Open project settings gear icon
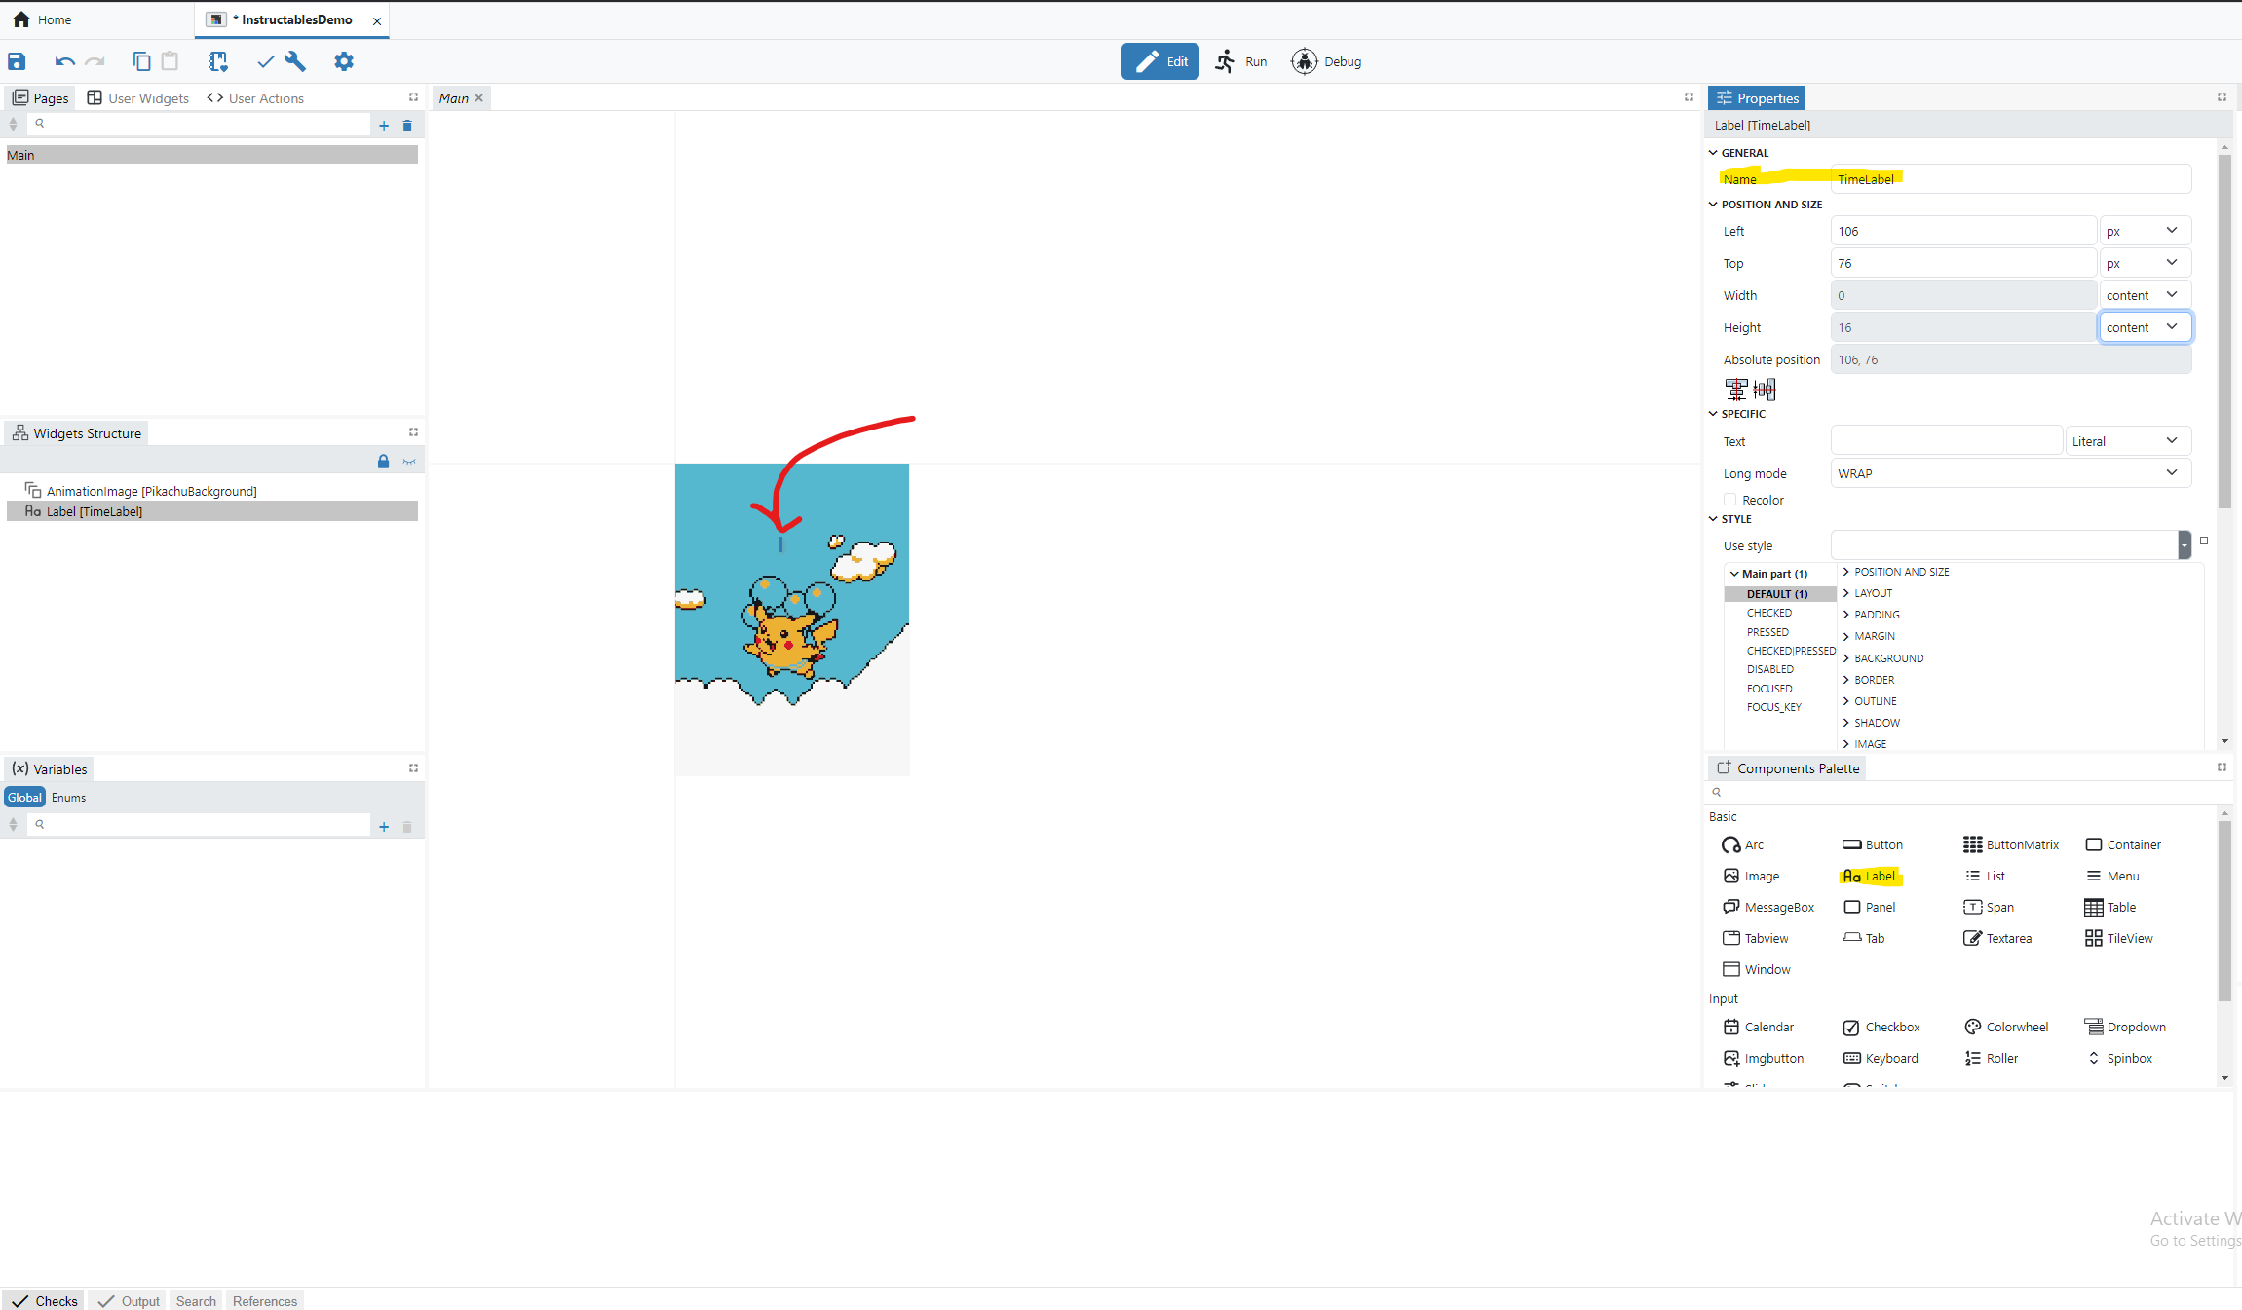Image resolution: width=2242 pixels, height=1310 pixels. point(343,61)
